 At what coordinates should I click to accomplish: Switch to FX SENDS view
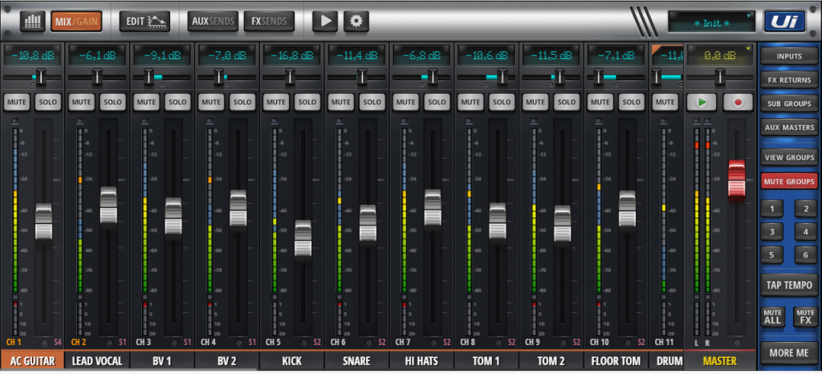tap(269, 22)
